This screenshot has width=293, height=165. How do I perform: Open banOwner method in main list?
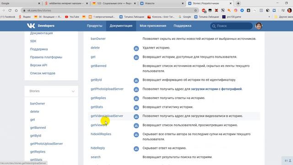point(98,38)
